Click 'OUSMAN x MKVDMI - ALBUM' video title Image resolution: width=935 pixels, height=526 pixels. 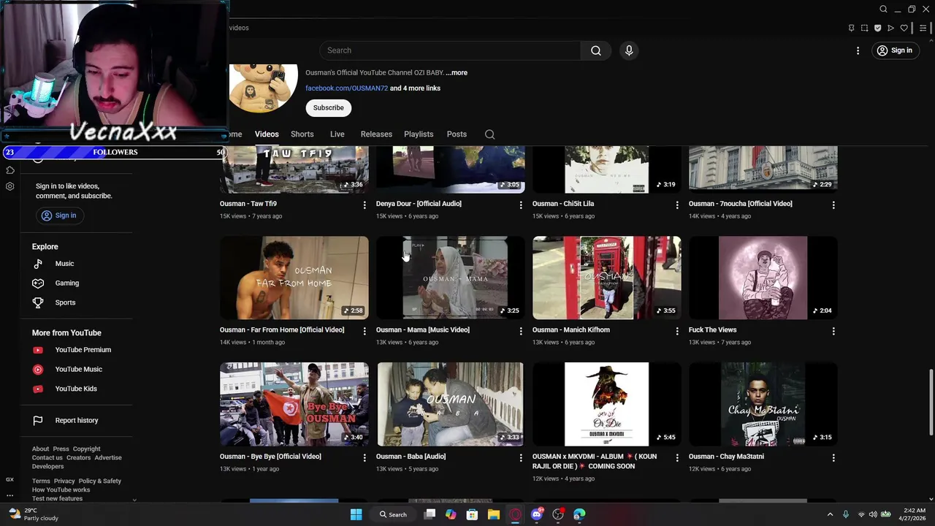(x=595, y=462)
